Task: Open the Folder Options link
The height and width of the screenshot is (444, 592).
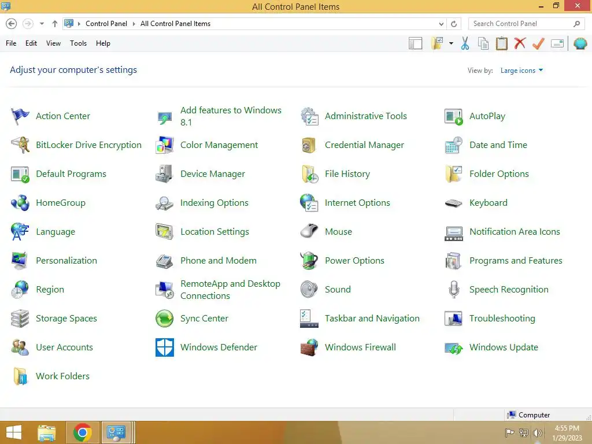Action: tap(499, 174)
